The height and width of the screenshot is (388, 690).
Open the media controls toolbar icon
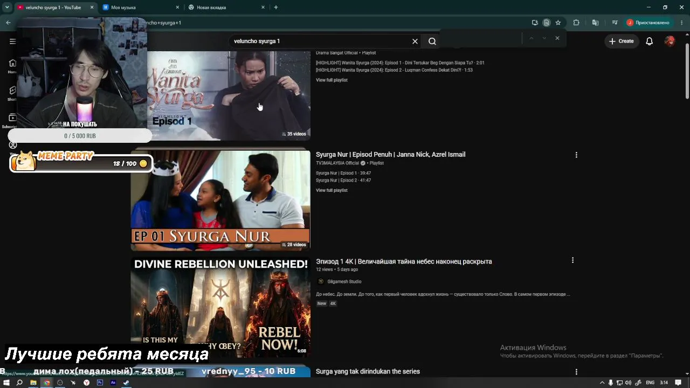point(615,23)
